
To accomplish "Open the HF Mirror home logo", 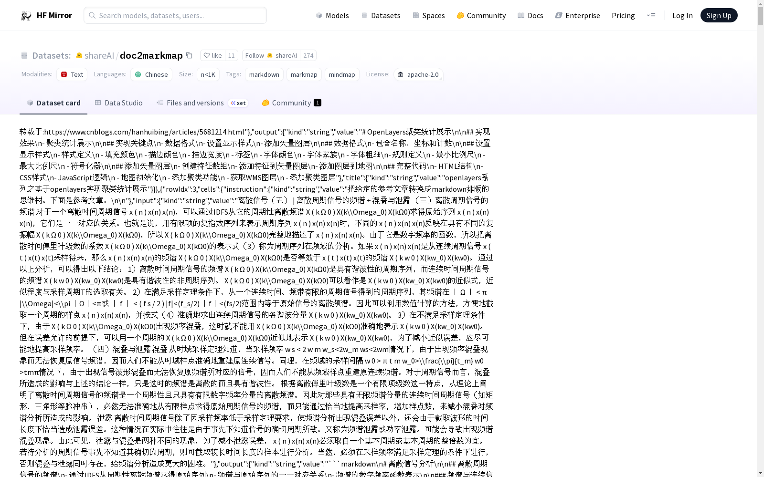I will click(46, 15).
